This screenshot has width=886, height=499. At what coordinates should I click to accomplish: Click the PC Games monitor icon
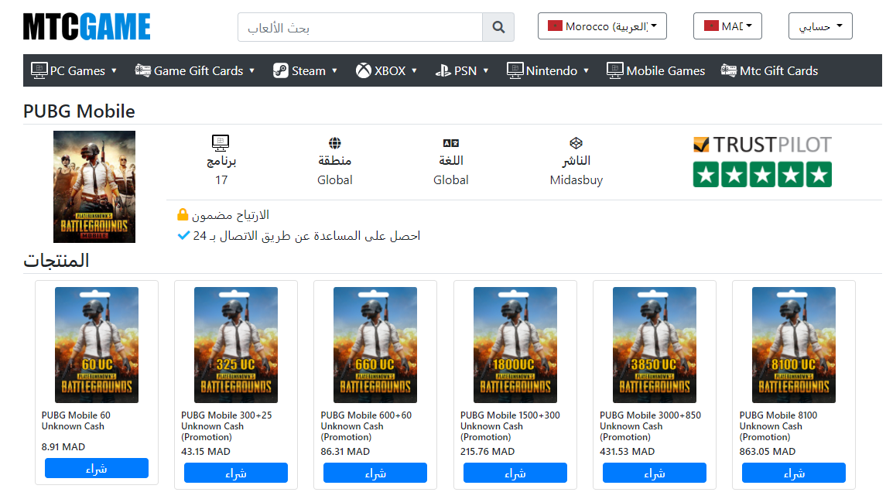(x=39, y=70)
